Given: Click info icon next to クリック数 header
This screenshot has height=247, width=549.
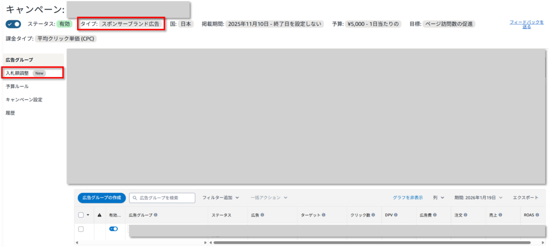Looking at the screenshot, I should [x=374, y=215].
